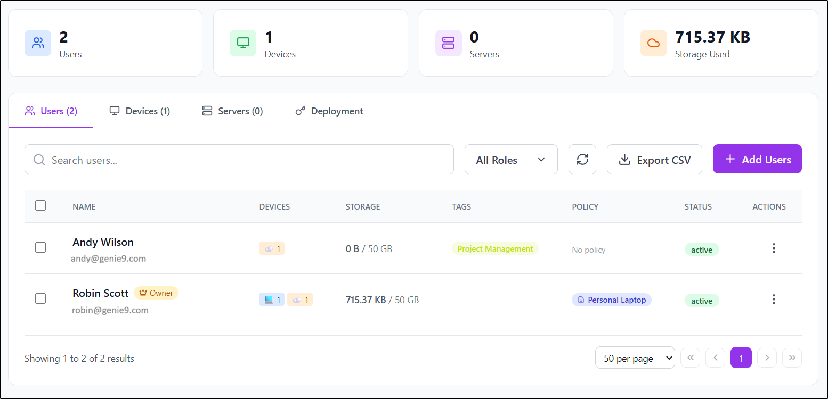Open the 50 per page selector
Viewport: 828px width, 399px height.
pyautogui.click(x=635, y=358)
